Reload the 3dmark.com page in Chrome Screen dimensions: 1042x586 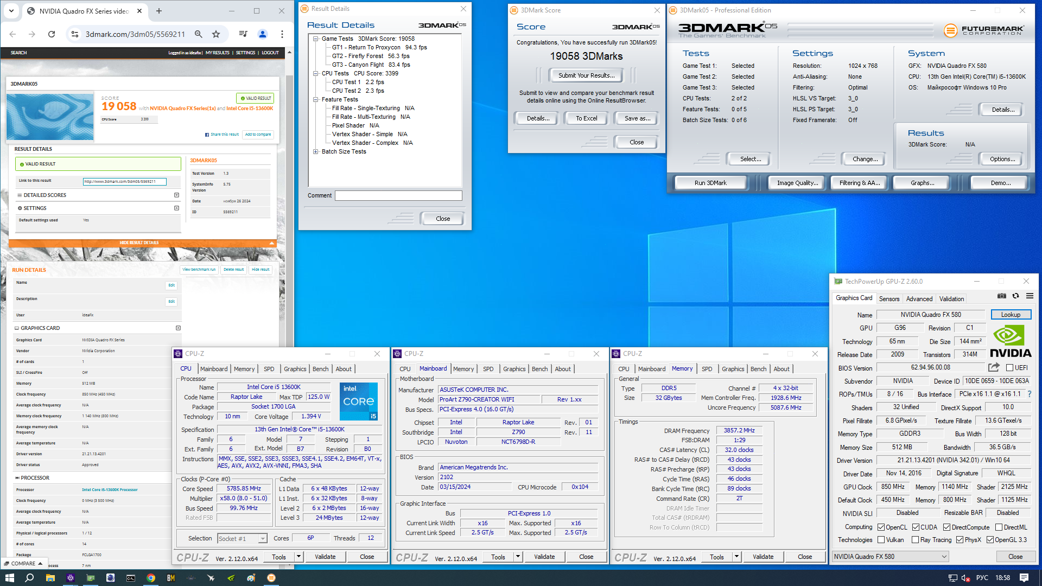point(52,34)
